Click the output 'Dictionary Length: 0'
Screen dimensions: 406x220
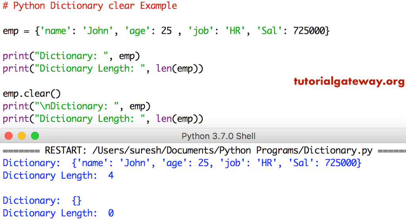(x=58, y=213)
